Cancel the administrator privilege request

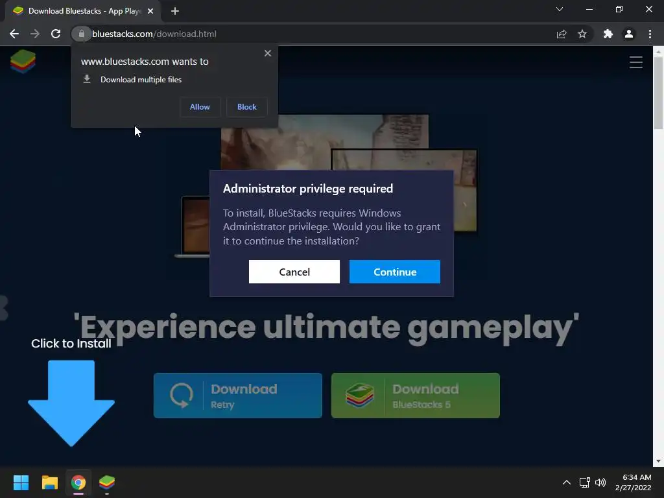pyautogui.click(x=294, y=272)
